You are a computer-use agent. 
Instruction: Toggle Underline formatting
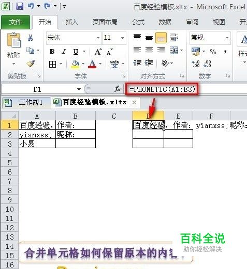tap(76, 52)
